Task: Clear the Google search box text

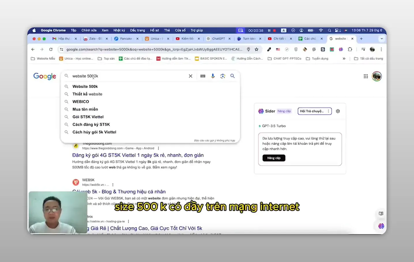Action: point(191,76)
